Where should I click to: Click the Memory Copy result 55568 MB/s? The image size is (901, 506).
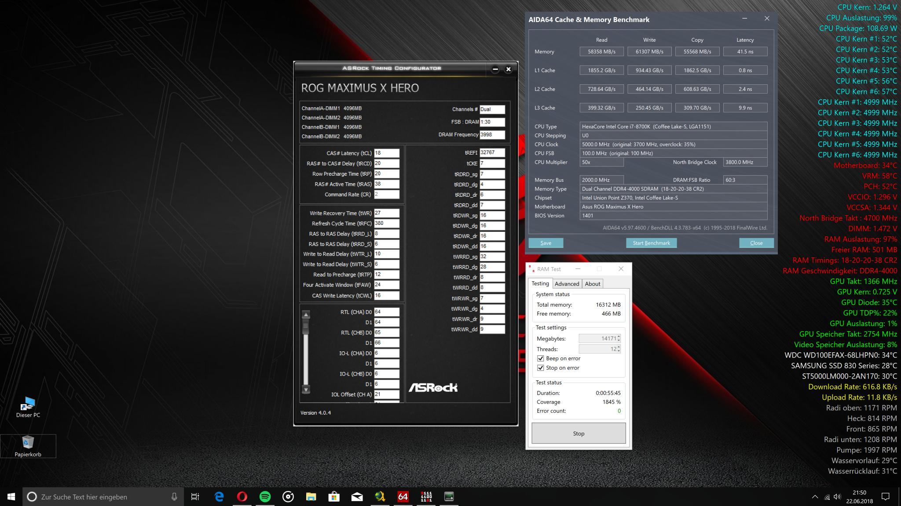(x=697, y=51)
